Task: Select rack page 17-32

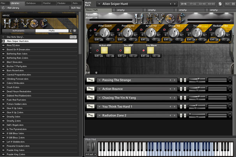Action: (194, 4)
